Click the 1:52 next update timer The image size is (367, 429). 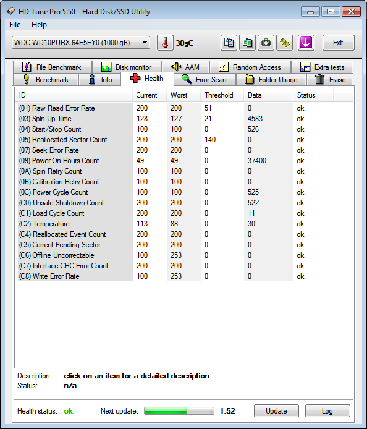tap(227, 411)
